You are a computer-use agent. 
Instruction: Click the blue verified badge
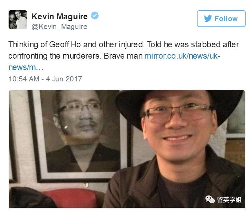coord(95,16)
